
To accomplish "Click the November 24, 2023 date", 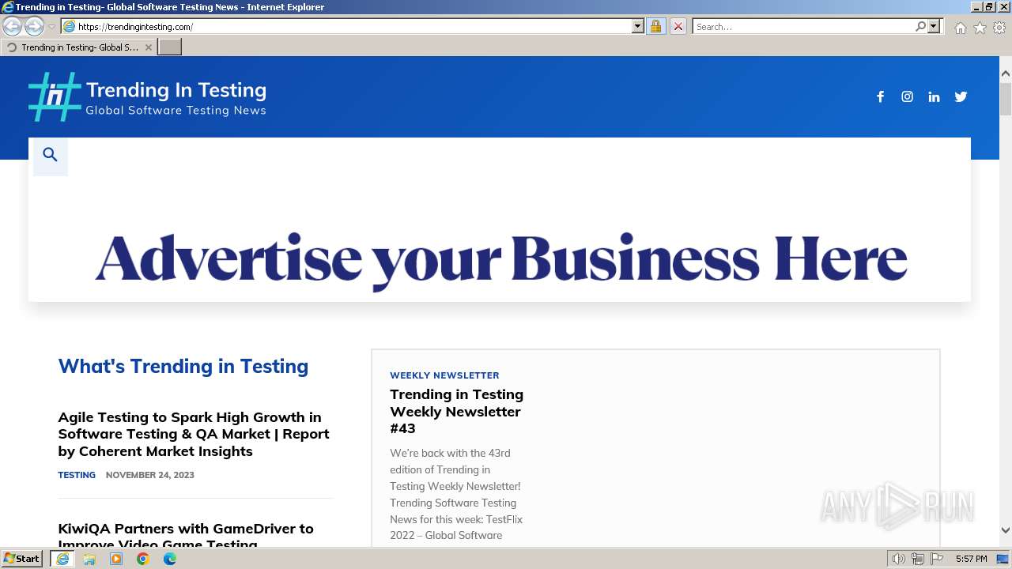I will [149, 475].
